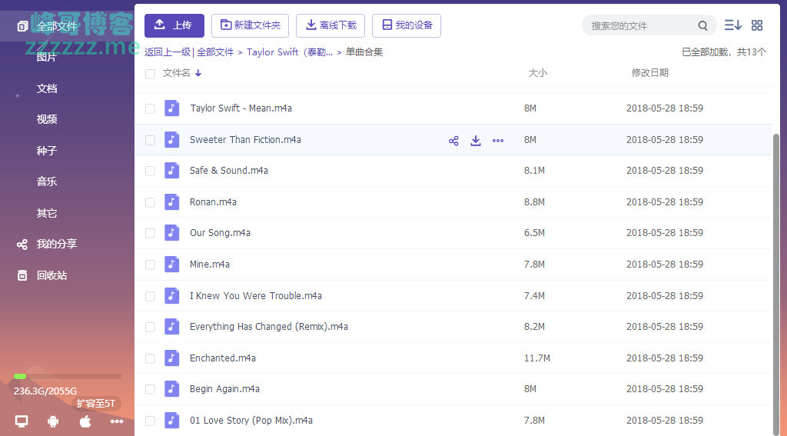Screen dimensions: 787x436
Task: Click the storage usage progress bar
Action: tap(67, 376)
